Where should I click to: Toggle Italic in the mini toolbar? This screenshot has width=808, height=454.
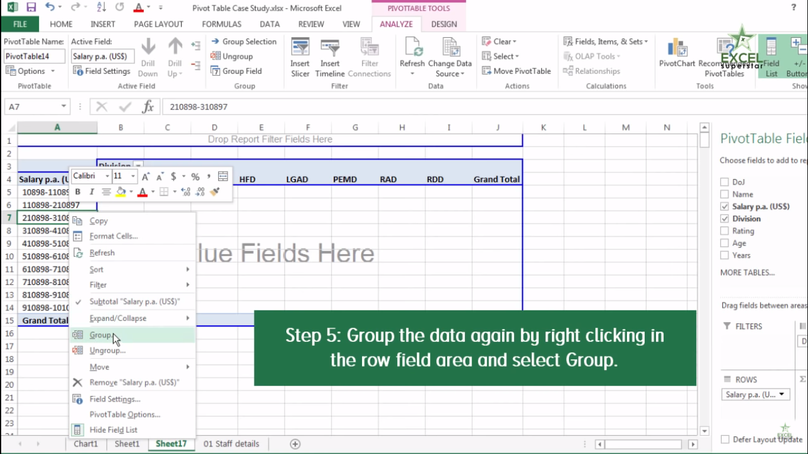tap(92, 192)
